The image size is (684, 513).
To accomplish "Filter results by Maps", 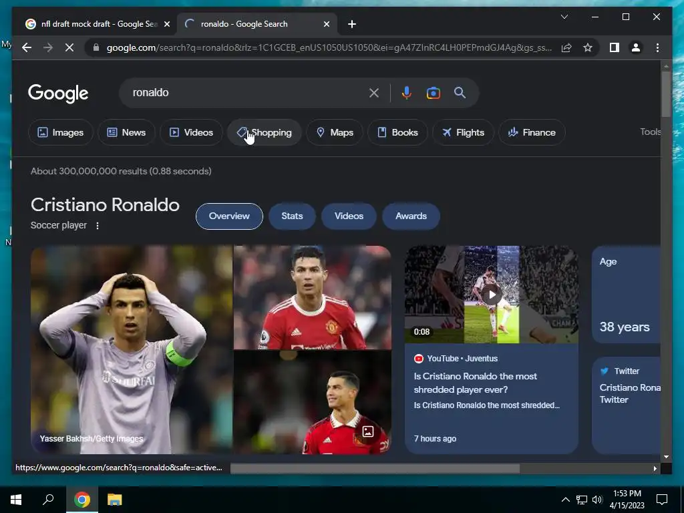I will (335, 132).
